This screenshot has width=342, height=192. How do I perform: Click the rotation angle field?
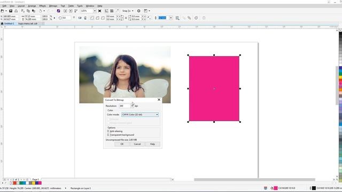(66, 18)
